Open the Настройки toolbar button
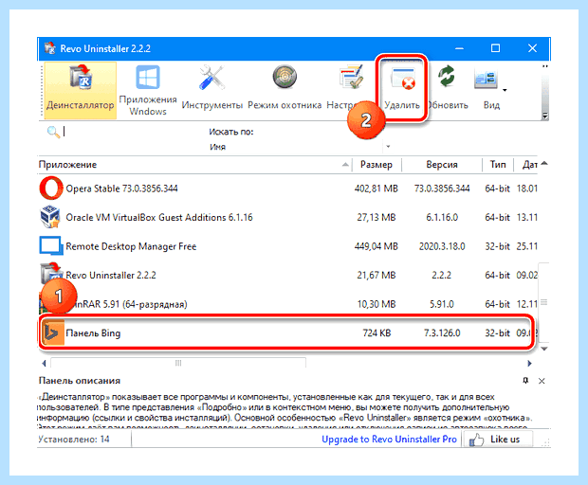 [351, 89]
